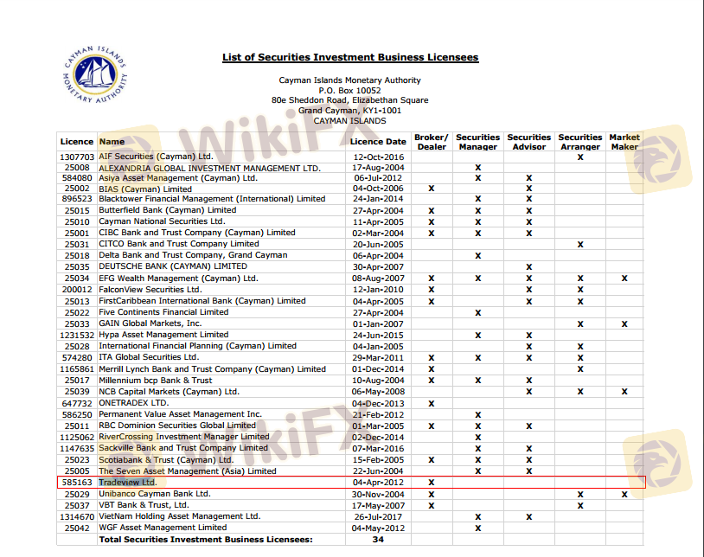Click the Licence column header
Screen dimensions: 704x557
pos(77,142)
